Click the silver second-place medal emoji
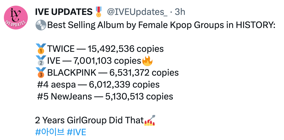 (40, 61)
